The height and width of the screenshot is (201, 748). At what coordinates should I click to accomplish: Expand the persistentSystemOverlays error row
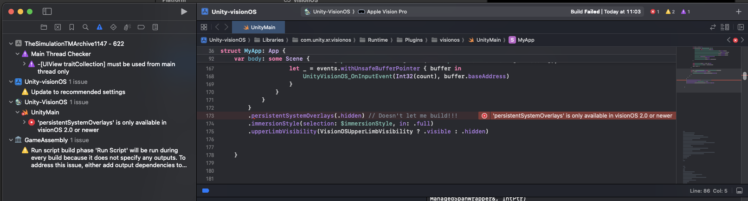coord(24,122)
